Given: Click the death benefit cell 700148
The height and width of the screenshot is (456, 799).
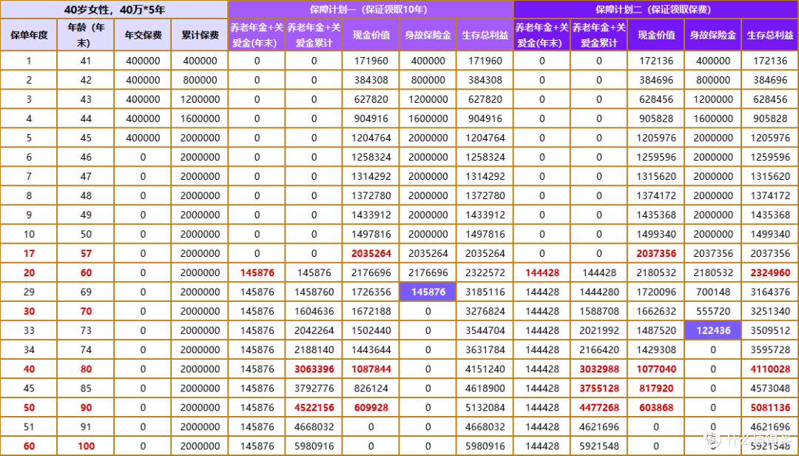Looking at the screenshot, I should 713,292.
